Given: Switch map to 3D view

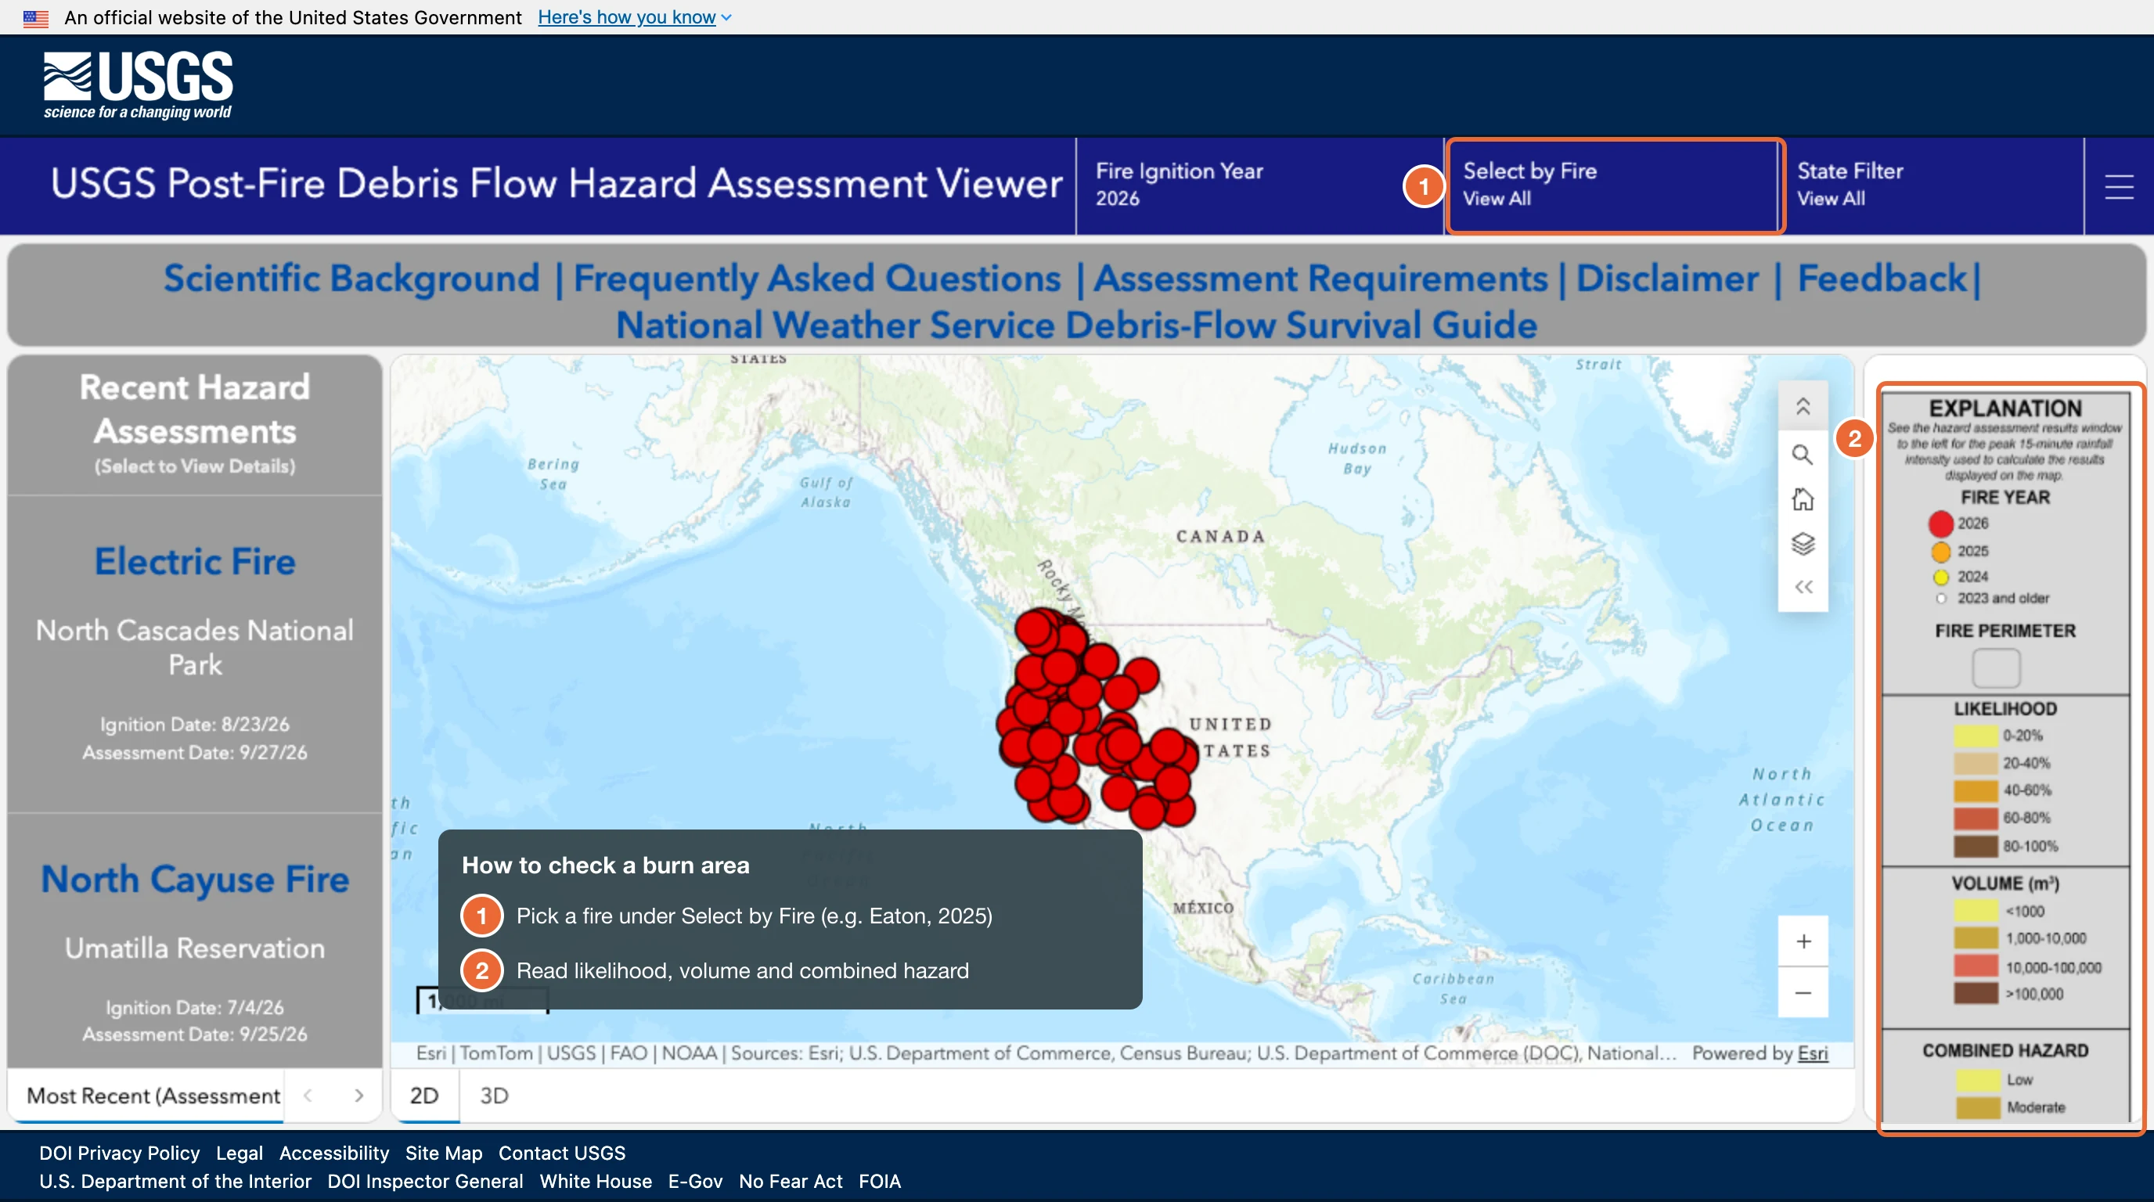Looking at the screenshot, I should 494,1095.
